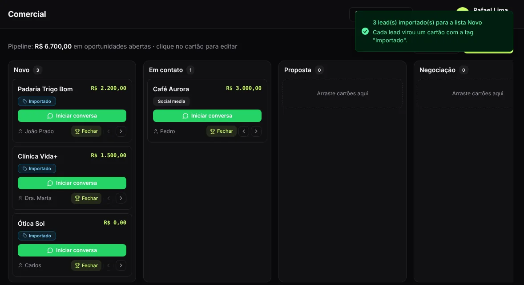This screenshot has width=524, height=285.
Task: Click Iniciar conversa on Clínica Vida+ card
Action: click(x=72, y=183)
